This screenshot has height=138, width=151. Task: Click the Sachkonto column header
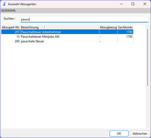(x=125, y=27)
